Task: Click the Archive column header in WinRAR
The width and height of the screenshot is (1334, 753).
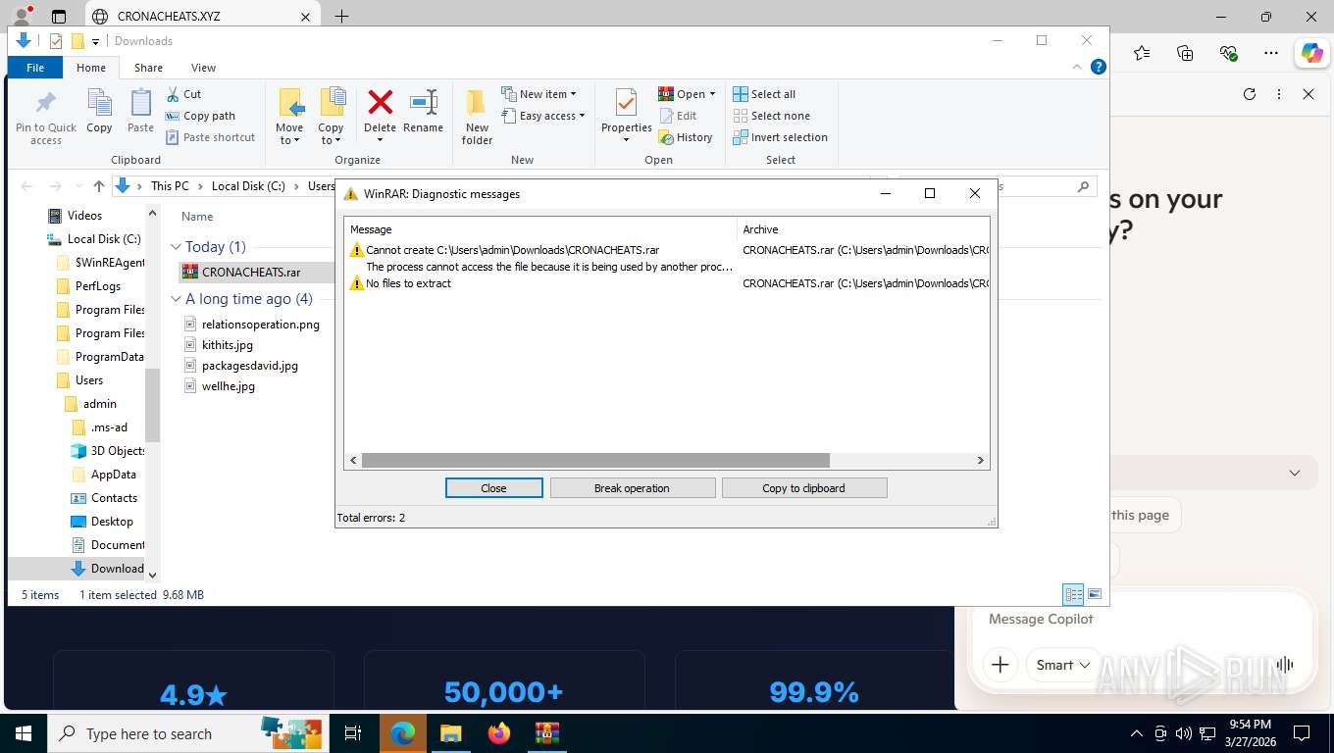Action: click(863, 229)
